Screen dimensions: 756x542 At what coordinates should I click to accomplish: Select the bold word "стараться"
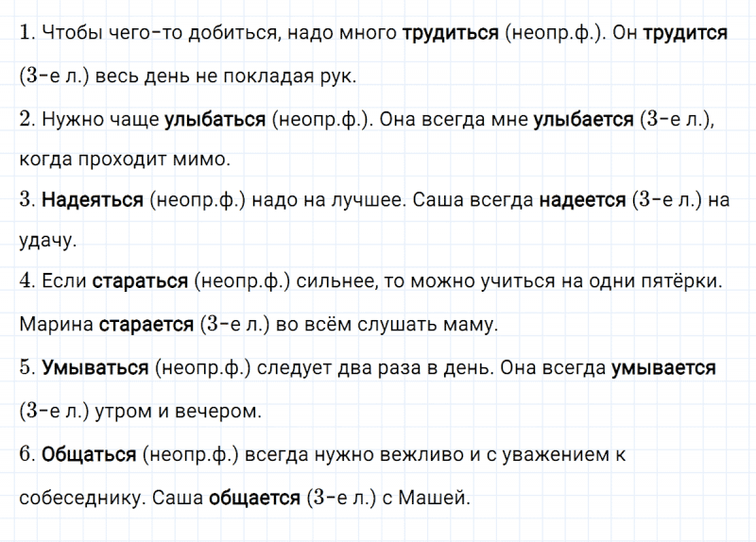[x=141, y=282]
